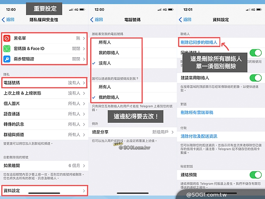Tap the chevron on the 兩步驟驗證 row
265x199 pixels.
coord(84,59)
